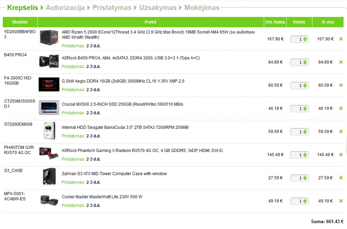The height and width of the screenshot is (229, 347).
Task: Click the Suma: 661.43 € total
Action: 327,221
